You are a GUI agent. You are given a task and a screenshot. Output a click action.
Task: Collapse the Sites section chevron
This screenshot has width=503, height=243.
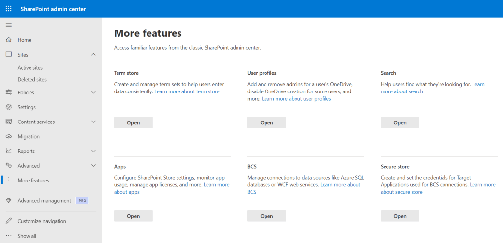coord(93,55)
